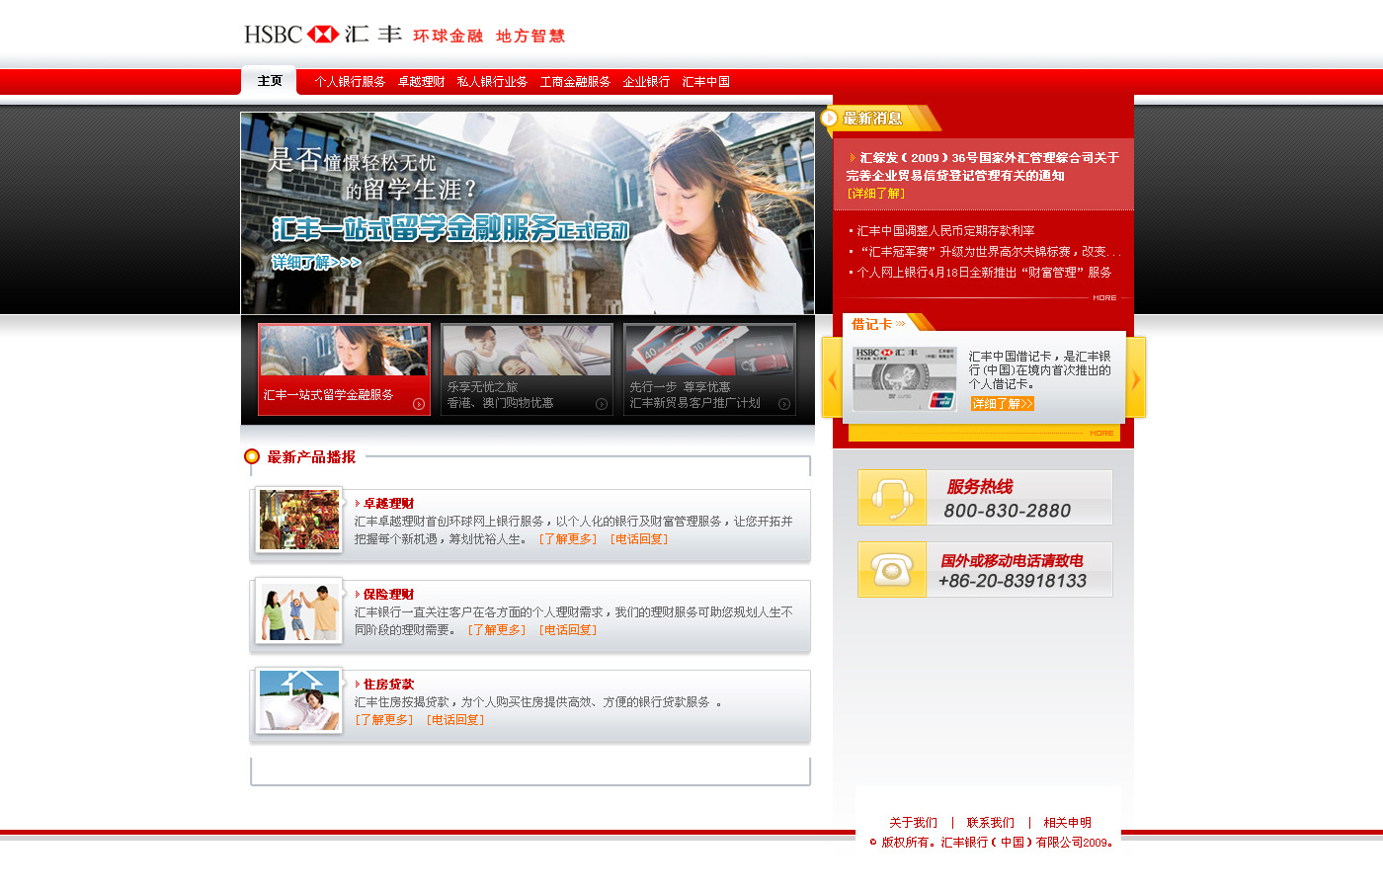This screenshot has width=1383, height=891.
Task: Click MORE on the yellow debit card bar
Action: (1101, 433)
